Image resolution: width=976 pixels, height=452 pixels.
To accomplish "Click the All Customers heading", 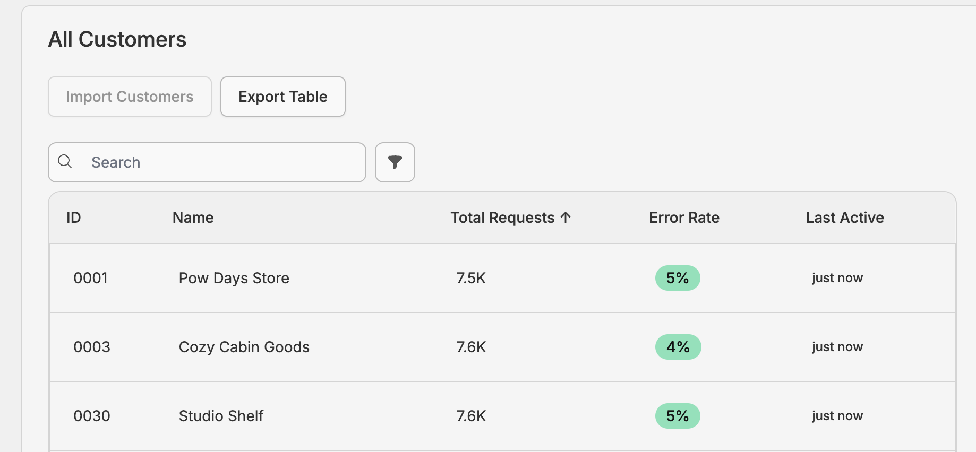I will coord(117,39).
